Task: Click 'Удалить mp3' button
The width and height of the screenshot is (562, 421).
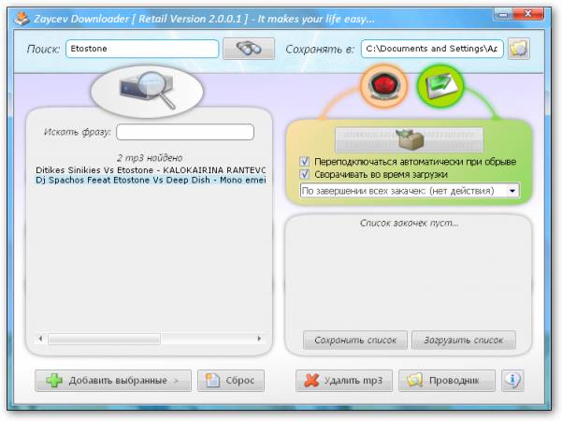Action: [343, 381]
